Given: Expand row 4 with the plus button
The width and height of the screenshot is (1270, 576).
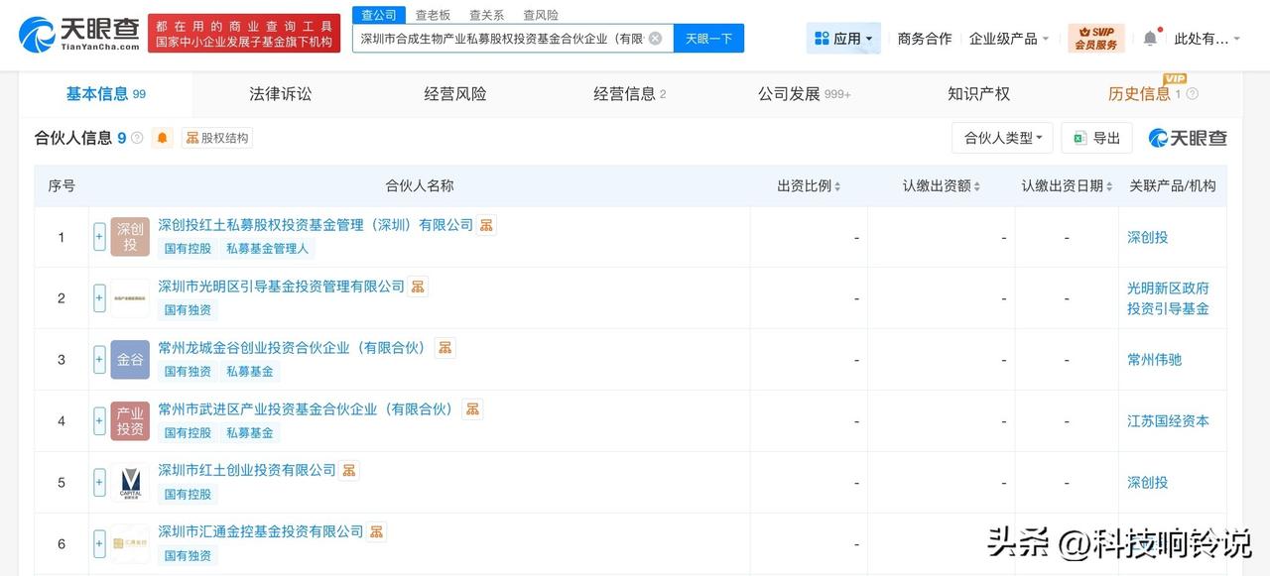Looking at the screenshot, I should (99, 421).
